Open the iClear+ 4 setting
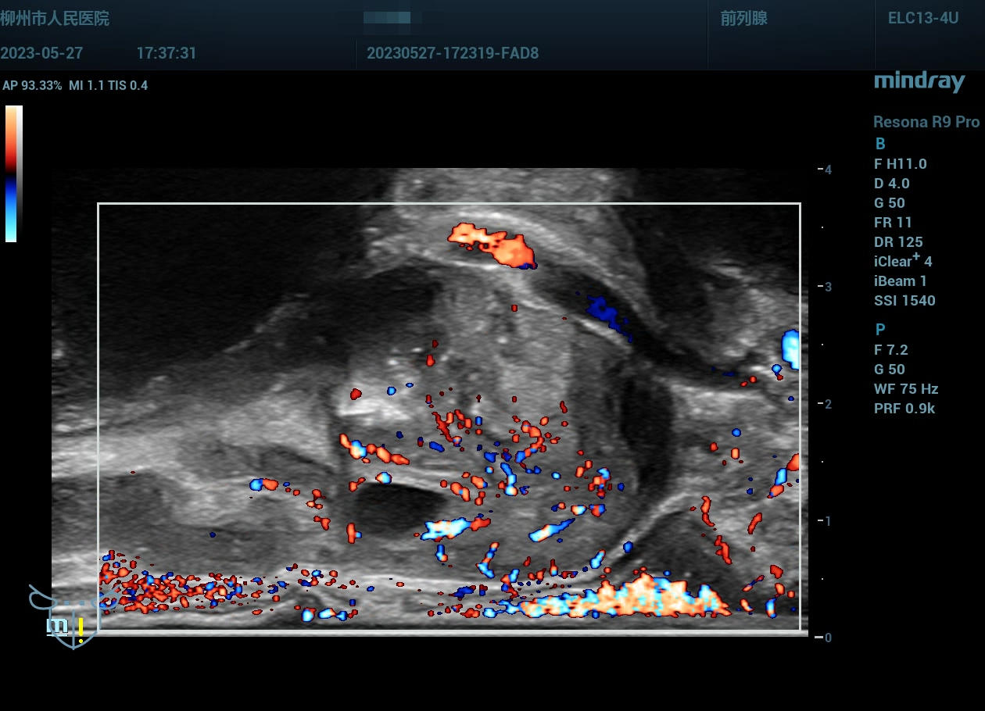This screenshot has width=985, height=711. tap(903, 262)
